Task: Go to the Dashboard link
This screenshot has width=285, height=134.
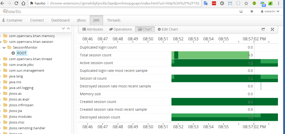Action: [x=60, y=20]
